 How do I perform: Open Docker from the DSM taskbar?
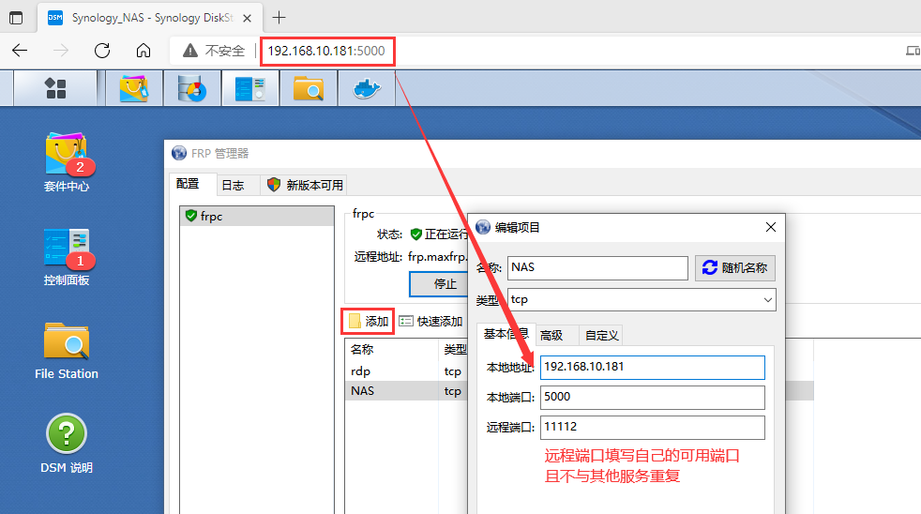367,89
